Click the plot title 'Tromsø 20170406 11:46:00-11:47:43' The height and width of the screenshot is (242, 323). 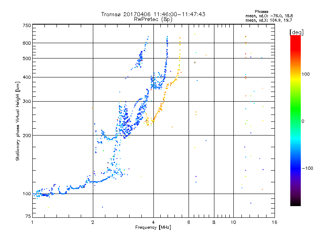click(153, 14)
